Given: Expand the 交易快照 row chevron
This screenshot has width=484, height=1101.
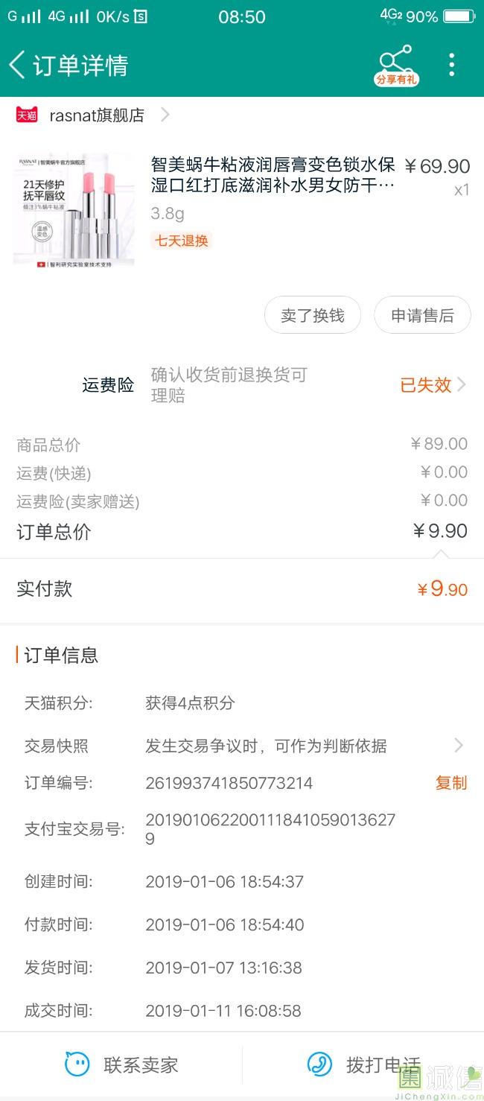Looking at the screenshot, I should tap(459, 746).
